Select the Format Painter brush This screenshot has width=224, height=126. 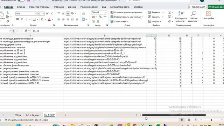tap(8, 21)
